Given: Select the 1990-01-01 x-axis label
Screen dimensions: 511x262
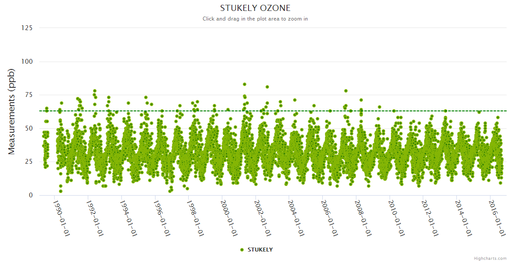Looking at the screenshot, I should tap(62, 218).
